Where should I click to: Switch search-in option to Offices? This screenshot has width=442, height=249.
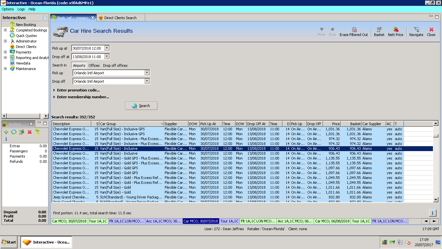(94, 65)
